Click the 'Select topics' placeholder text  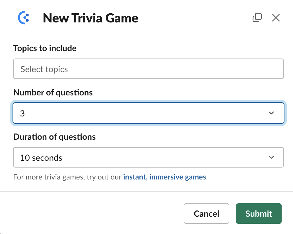pyautogui.click(x=44, y=69)
